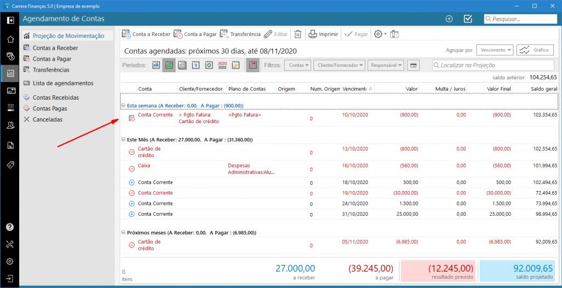Toggle the green highlighted month period button

click(x=169, y=65)
